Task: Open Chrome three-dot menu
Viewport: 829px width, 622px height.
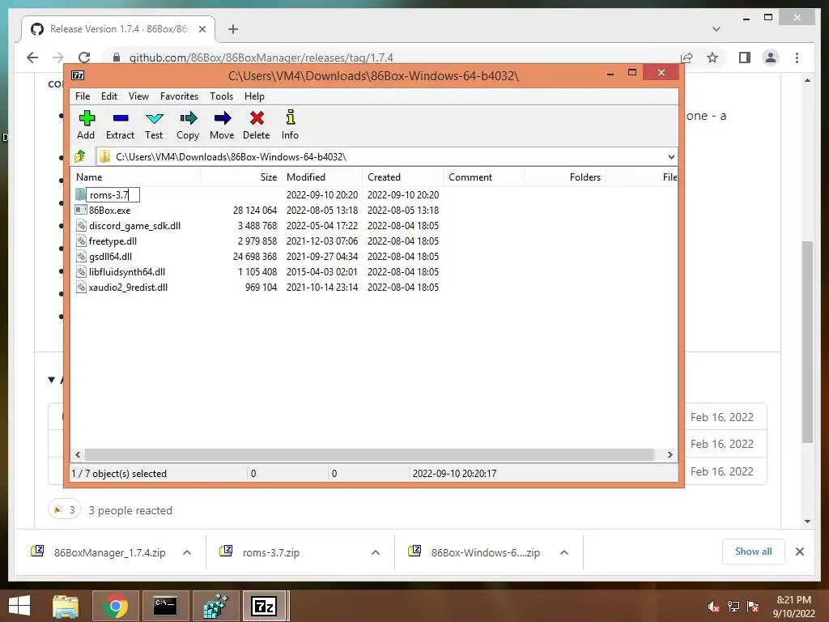Action: pyautogui.click(x=797, y=58)
